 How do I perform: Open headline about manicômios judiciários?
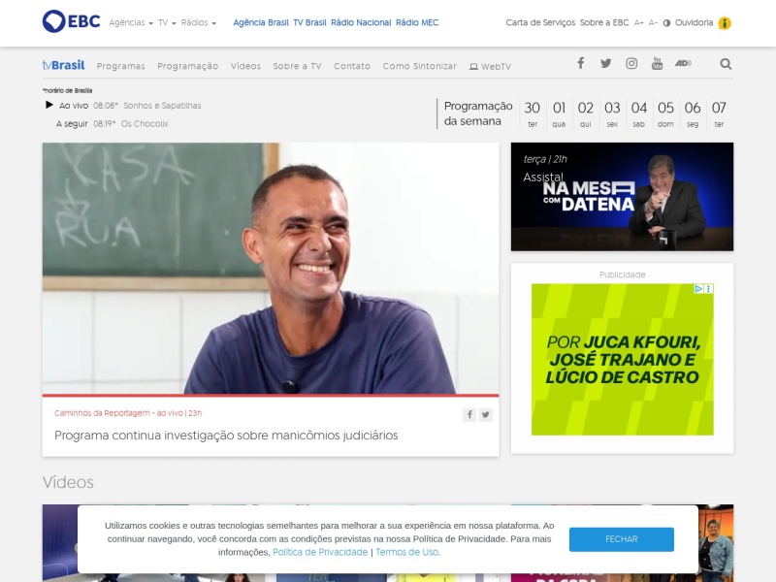click(226, 435)
